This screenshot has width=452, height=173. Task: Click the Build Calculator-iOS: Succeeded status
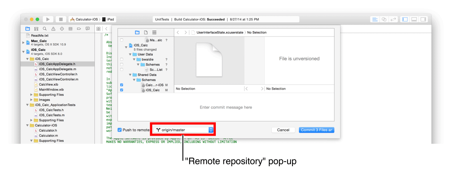coord(200,19)
